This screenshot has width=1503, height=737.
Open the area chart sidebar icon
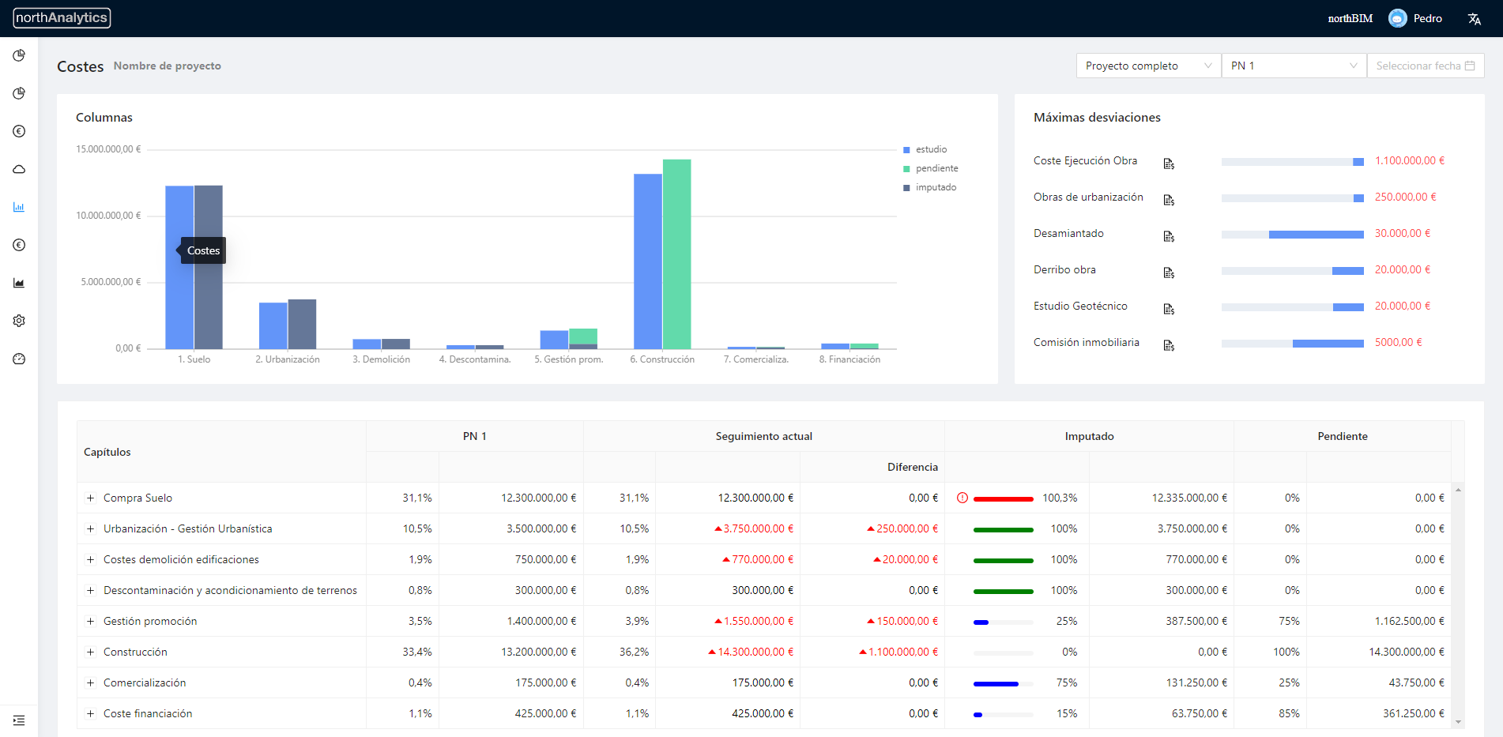pos(19,283)
